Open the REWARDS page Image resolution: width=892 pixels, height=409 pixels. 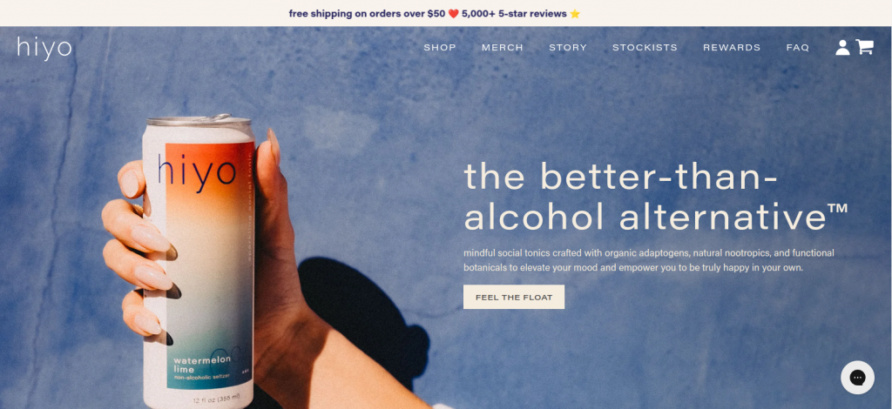pos(732,48)
